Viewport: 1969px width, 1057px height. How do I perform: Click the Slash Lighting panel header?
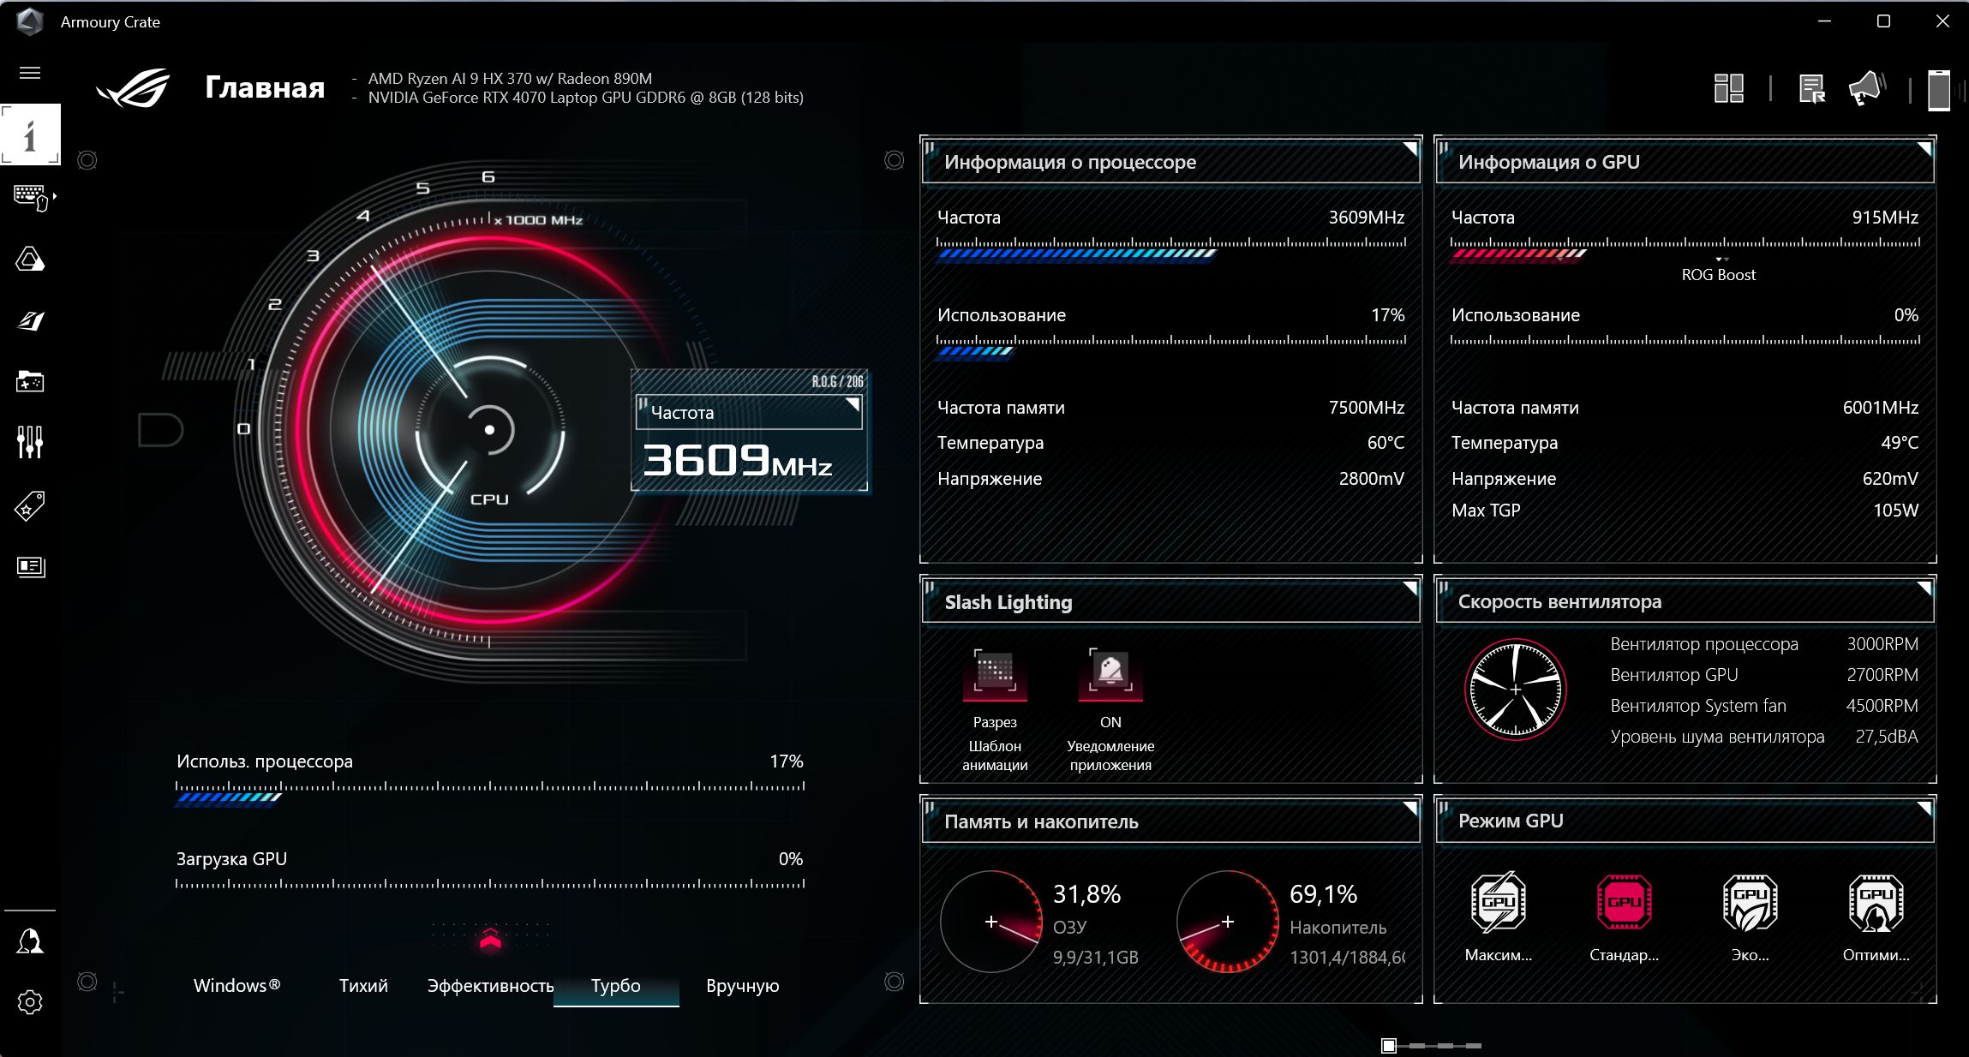pyautogui.click(x=1171, y=602)
